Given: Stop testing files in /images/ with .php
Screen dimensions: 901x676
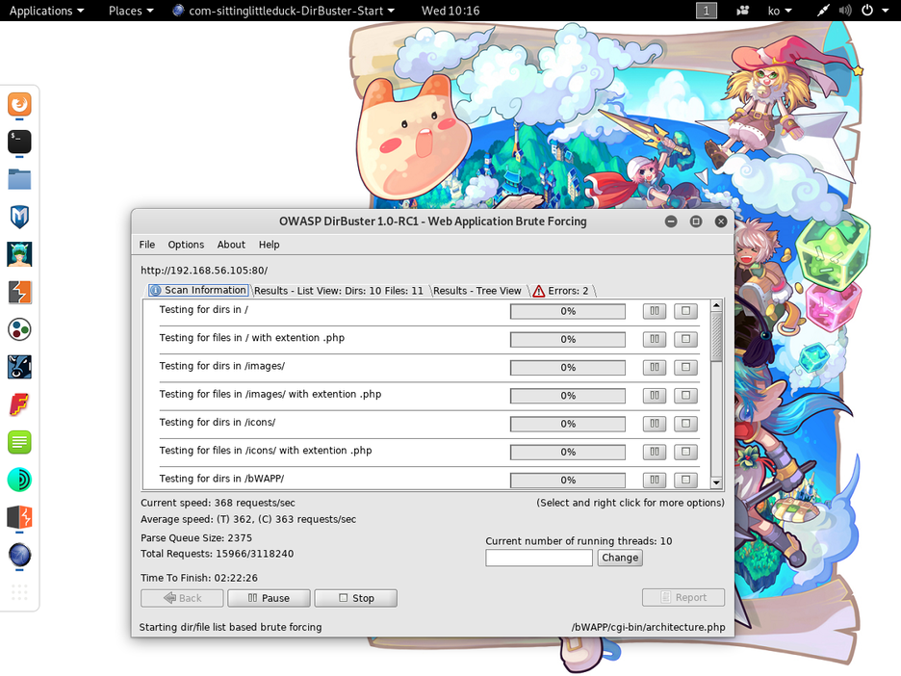Looking at the screenshot, I should tap(685, 396).
